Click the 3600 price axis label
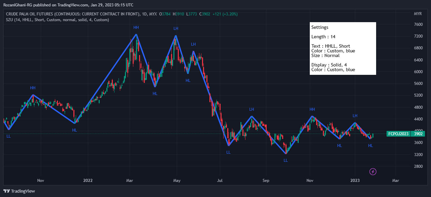Screen dimensions: 431x197 pos(418,143)
